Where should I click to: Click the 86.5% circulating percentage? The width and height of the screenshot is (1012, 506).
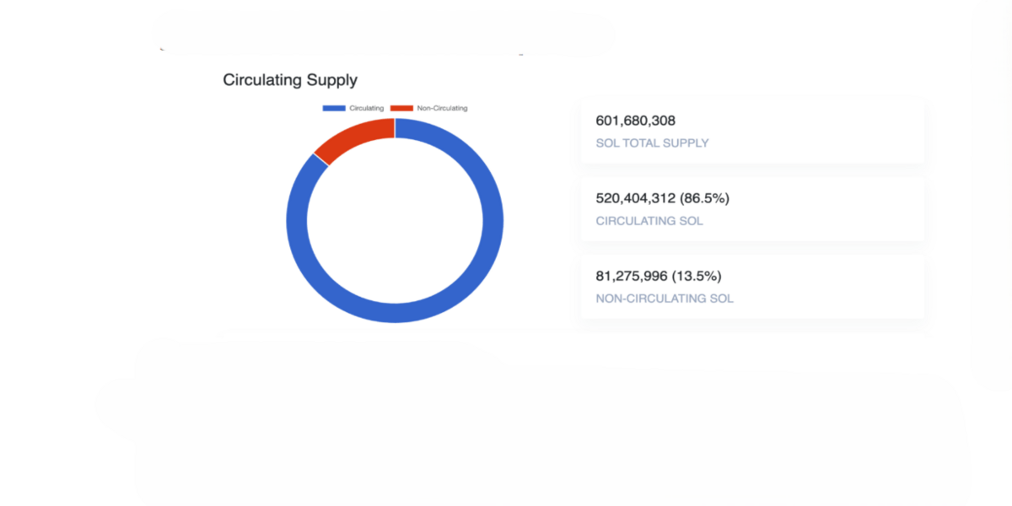(x=704, y=198)
